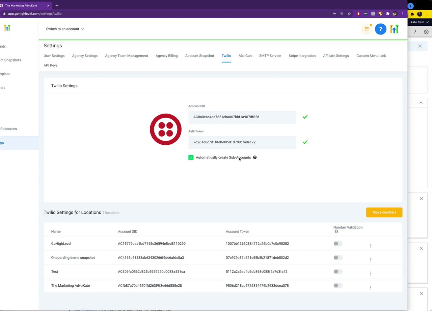Click the lock icon beside the URL
The width and height of the screenshot is (432, 311).
(4, 14)
